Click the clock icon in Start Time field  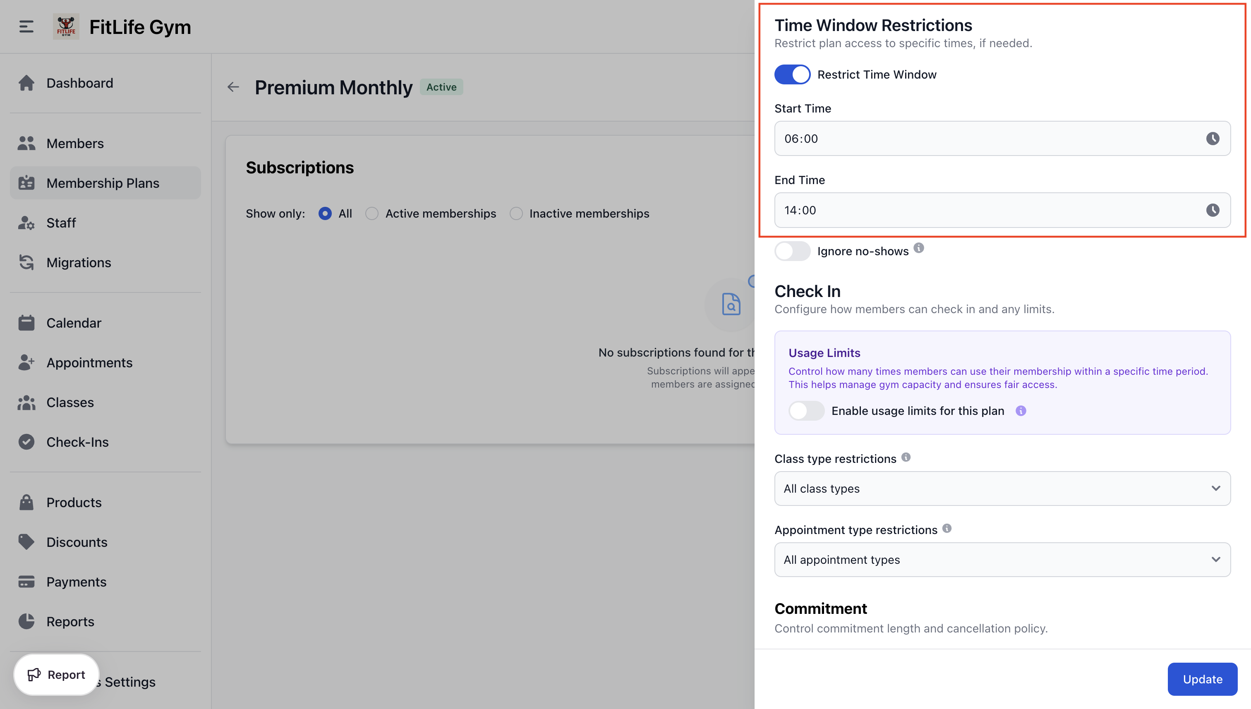[1213, 138]
